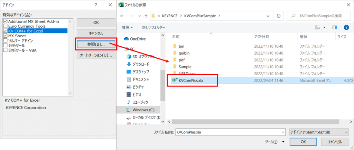This screenshot has width=354, height=150.
Task: Open the 整理 menu
Action: click(x=127, y=28)
